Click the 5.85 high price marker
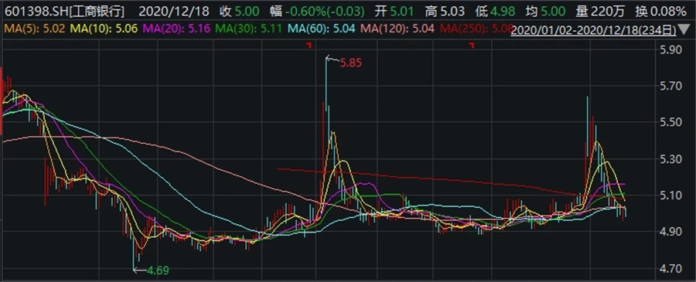This screenshot has width=696, height=282. point(350,63)
